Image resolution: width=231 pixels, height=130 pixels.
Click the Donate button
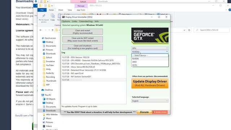point(144,112)
